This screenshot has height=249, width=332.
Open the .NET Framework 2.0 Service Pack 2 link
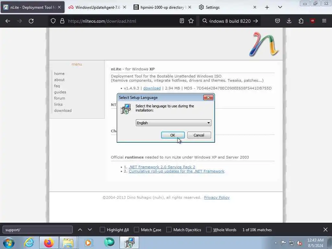[162, 167]
